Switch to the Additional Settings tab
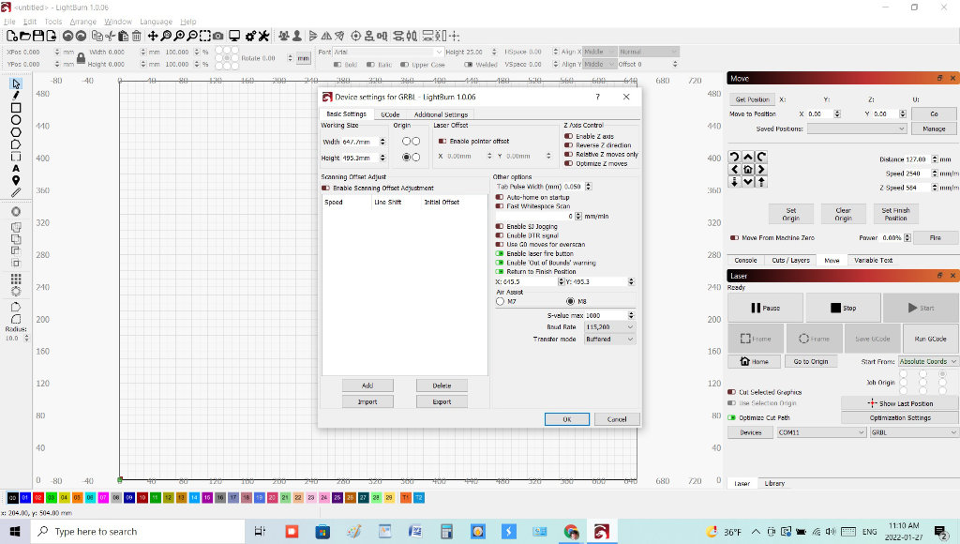960x544 pixels. [x=441, y=114]
